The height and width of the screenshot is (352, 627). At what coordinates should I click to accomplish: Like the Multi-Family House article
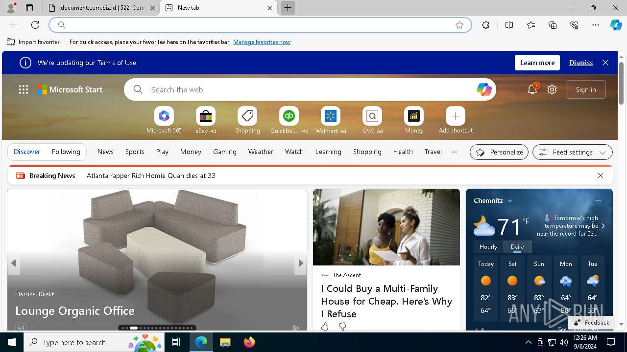(x=325, y=326)
